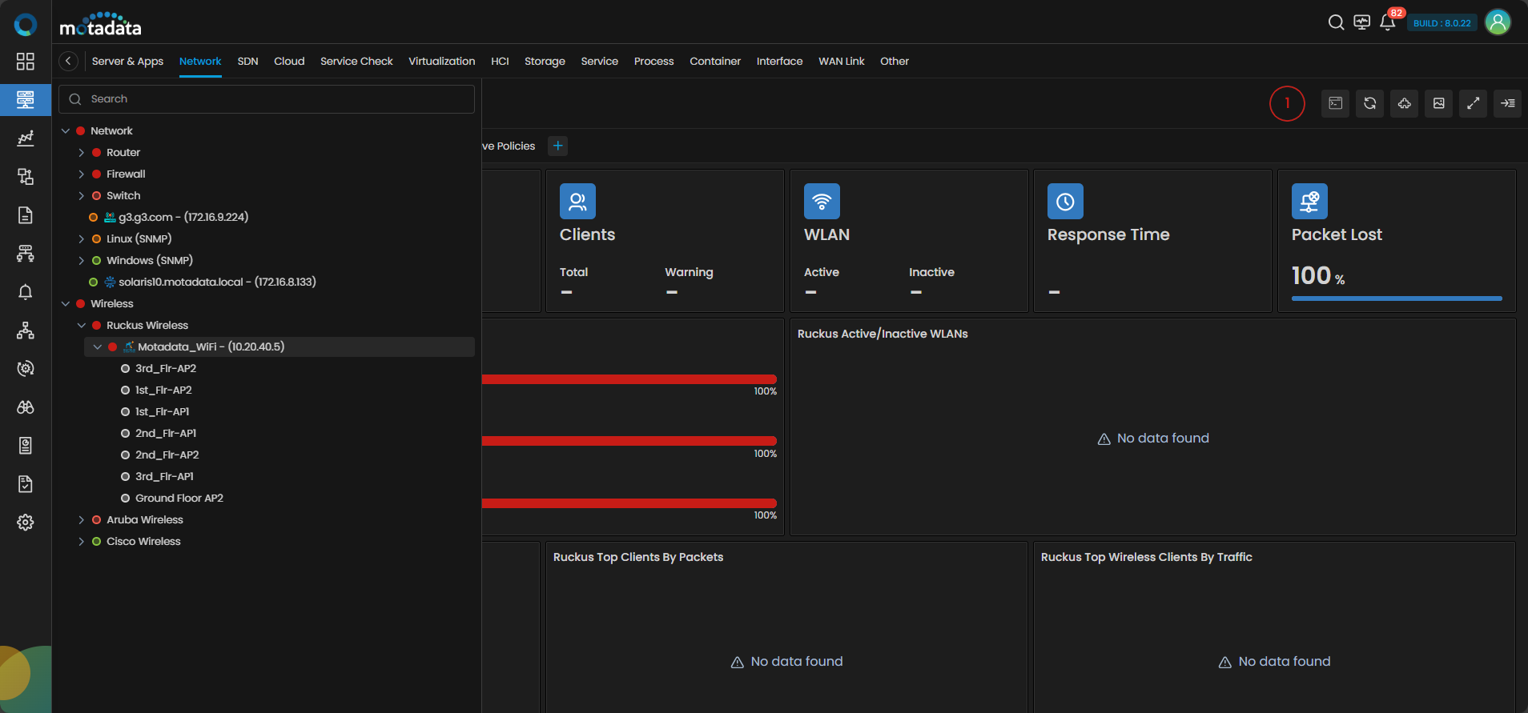Click the fullscreen expand arrows icon
This screenshot has height=713, width=1528.
click(x=1473, y=103)
